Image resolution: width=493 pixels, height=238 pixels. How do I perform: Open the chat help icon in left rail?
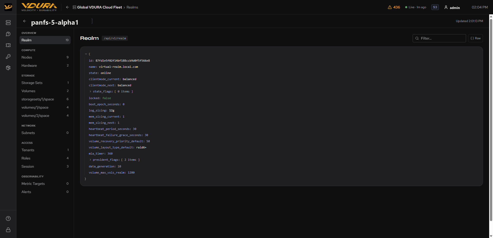point(8,34)
